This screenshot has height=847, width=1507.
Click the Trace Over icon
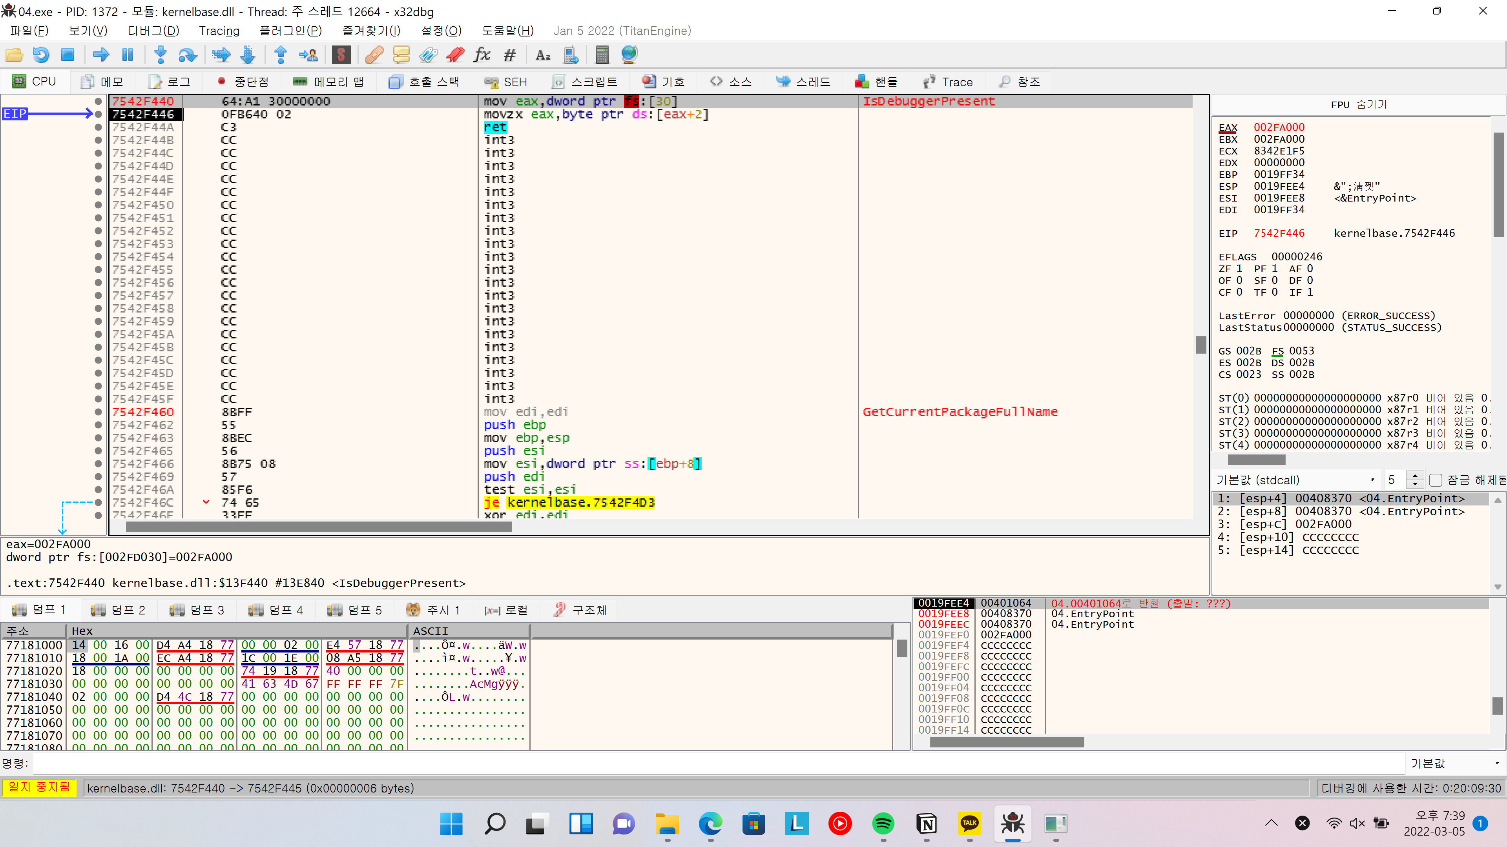coord(248,55)
